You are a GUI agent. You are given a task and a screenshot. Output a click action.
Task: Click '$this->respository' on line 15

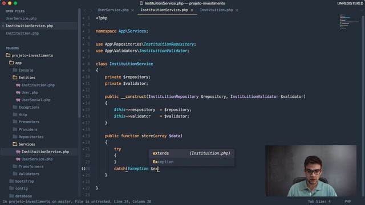pos(135,110)
